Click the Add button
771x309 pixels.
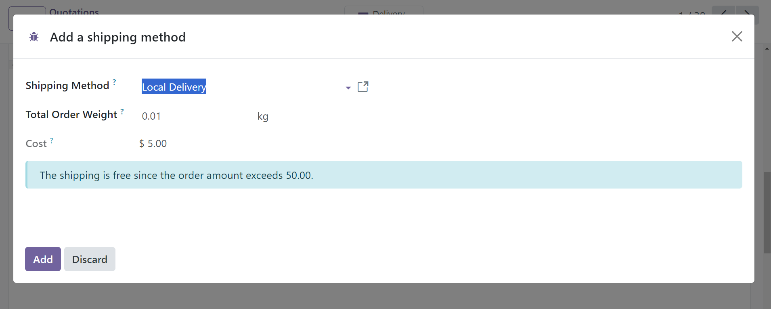pyautogui.click(x=43, y=259)
